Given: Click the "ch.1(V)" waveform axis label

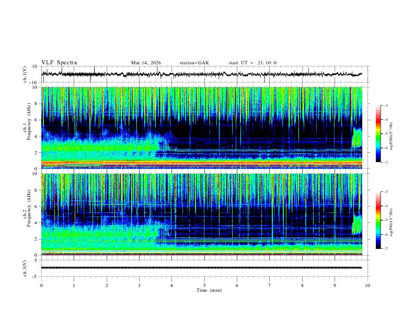Looking at the screenshot, I should (x=25, y=74).
